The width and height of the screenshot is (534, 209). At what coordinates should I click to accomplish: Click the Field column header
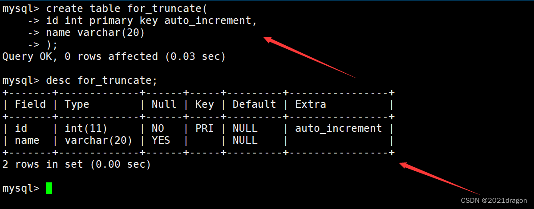[x=30, y=105]
